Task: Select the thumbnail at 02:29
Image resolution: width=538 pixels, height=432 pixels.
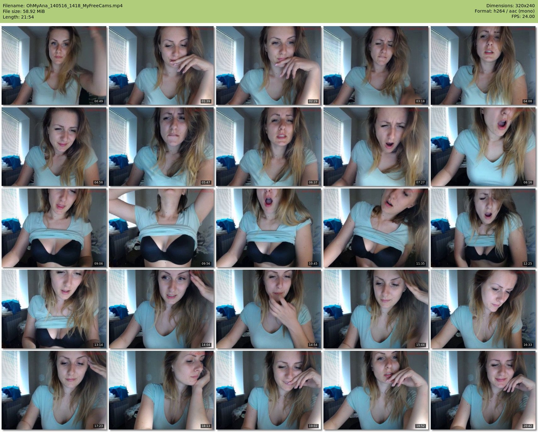Action: 268,65
